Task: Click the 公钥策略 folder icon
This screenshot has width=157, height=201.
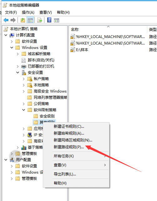Action: click(30, 103)
